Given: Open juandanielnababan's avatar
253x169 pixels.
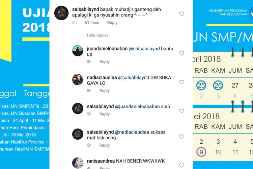Looking at the screenshot, I should point(78,51).
